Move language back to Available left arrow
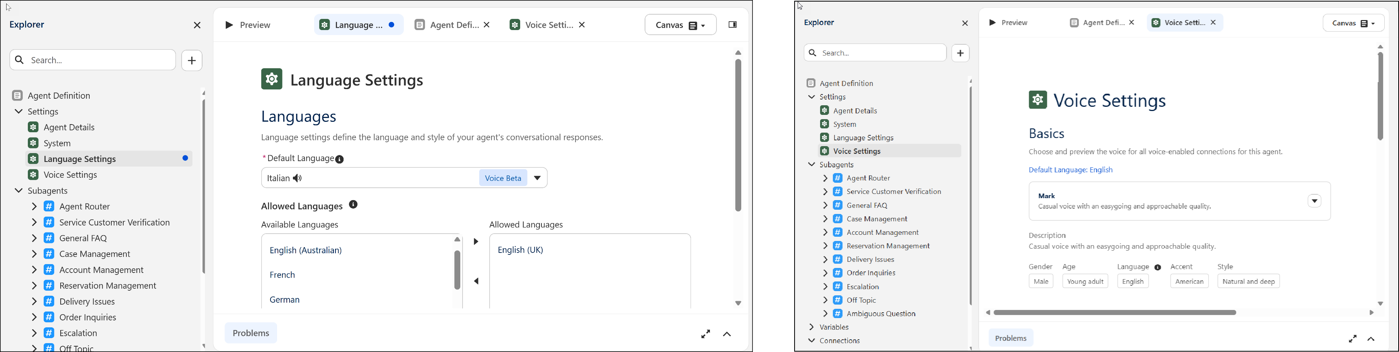The image size is (1399, 352). (476, 281)
